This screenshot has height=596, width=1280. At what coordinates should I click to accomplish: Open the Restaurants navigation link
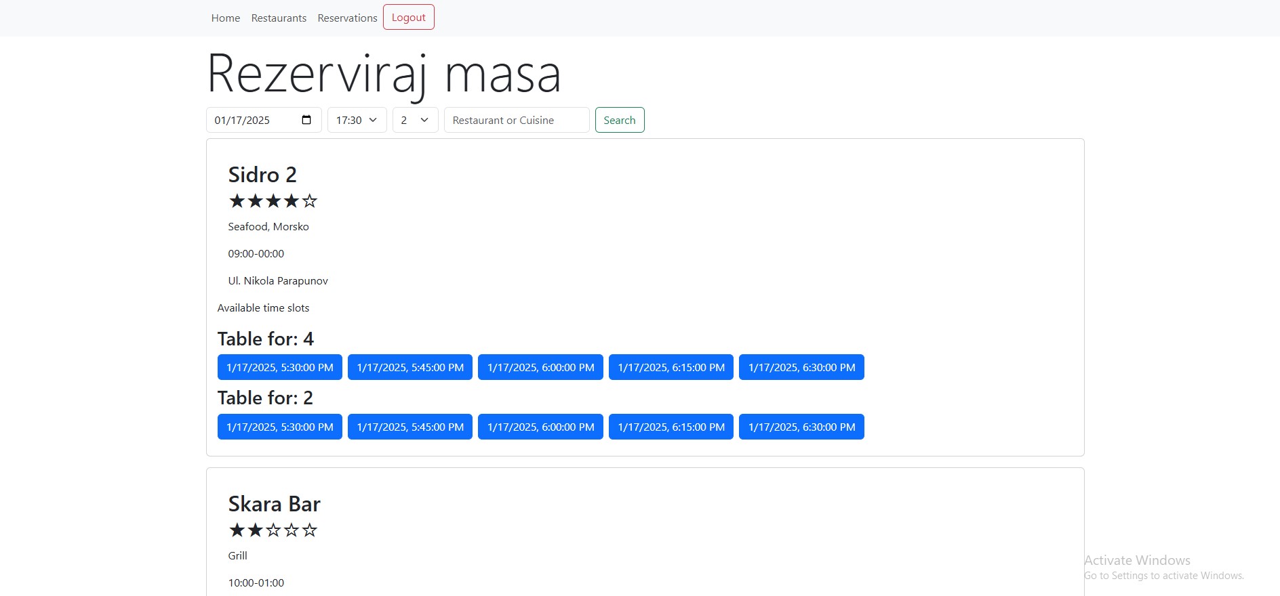(x=279, y=18)
